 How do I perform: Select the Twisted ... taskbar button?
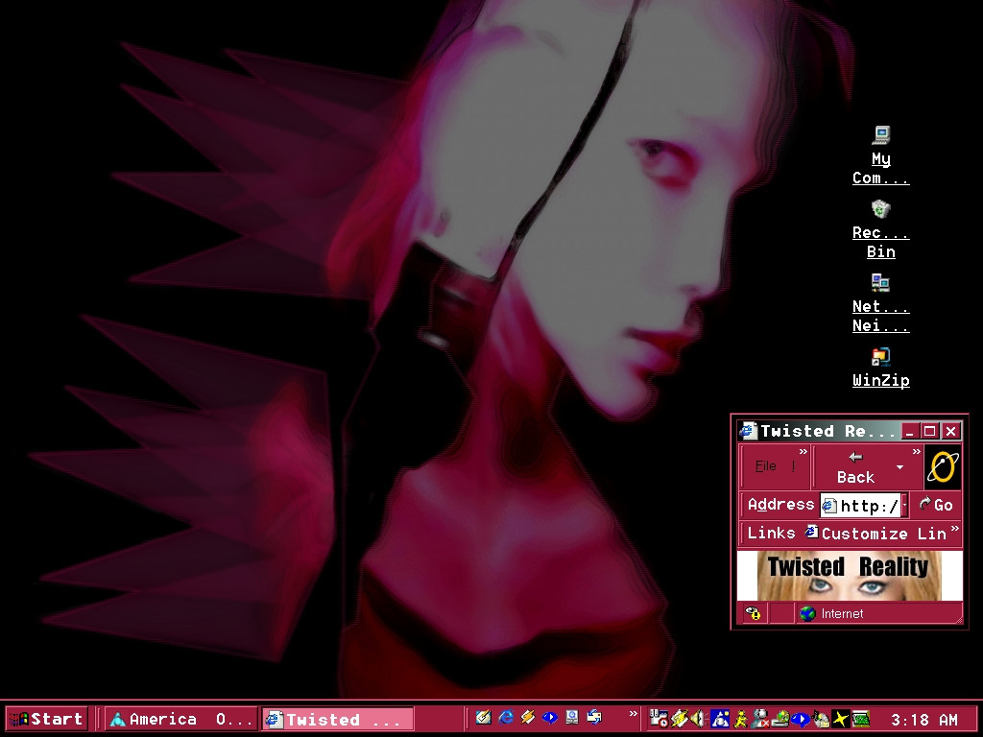pos(338,719)
